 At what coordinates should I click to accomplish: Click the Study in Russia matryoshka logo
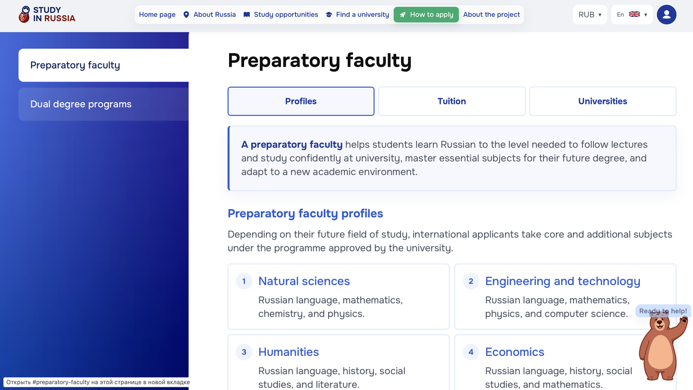click(x=47, y=15)
